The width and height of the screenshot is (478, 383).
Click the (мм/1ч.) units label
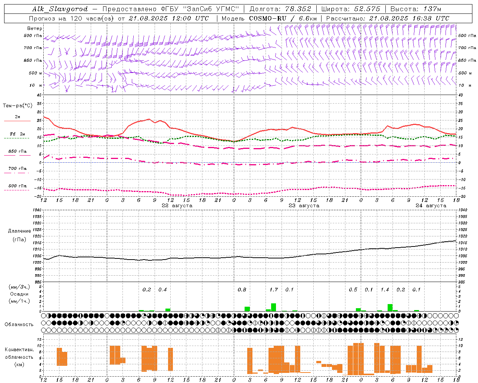pos(19,301)
